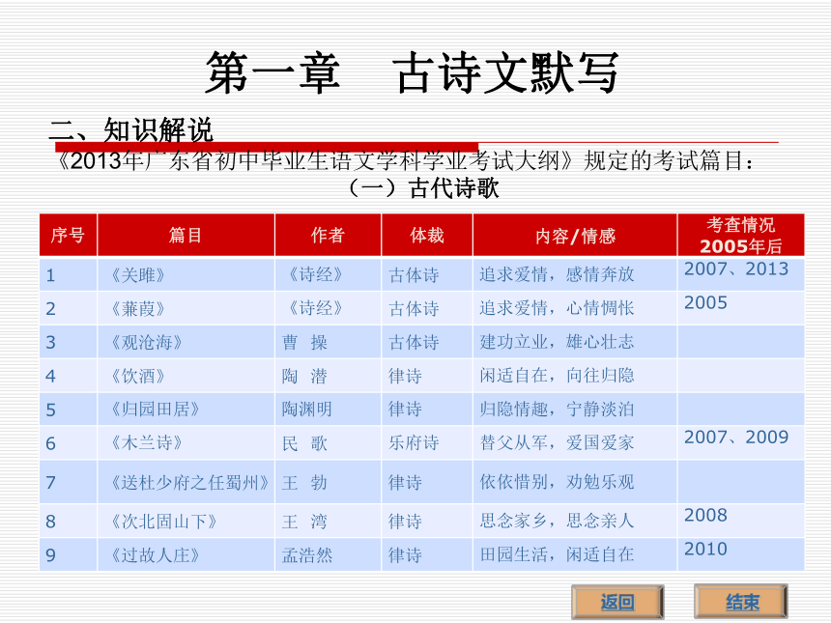Viewport: 831px width, 623px height.
Task: Click author cell 曹 操
Action: pos(329,342)
